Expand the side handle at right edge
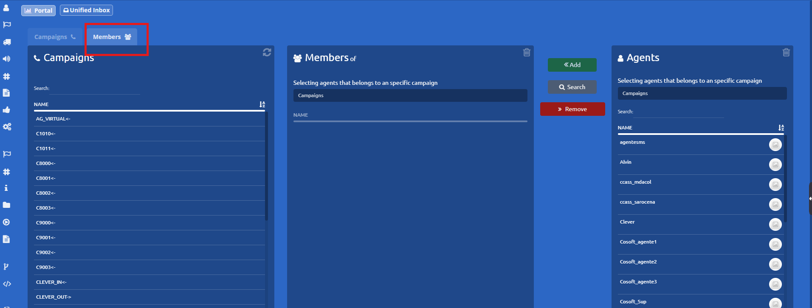The height and width of the screenshot is (308, 812). tap(810, 199)
